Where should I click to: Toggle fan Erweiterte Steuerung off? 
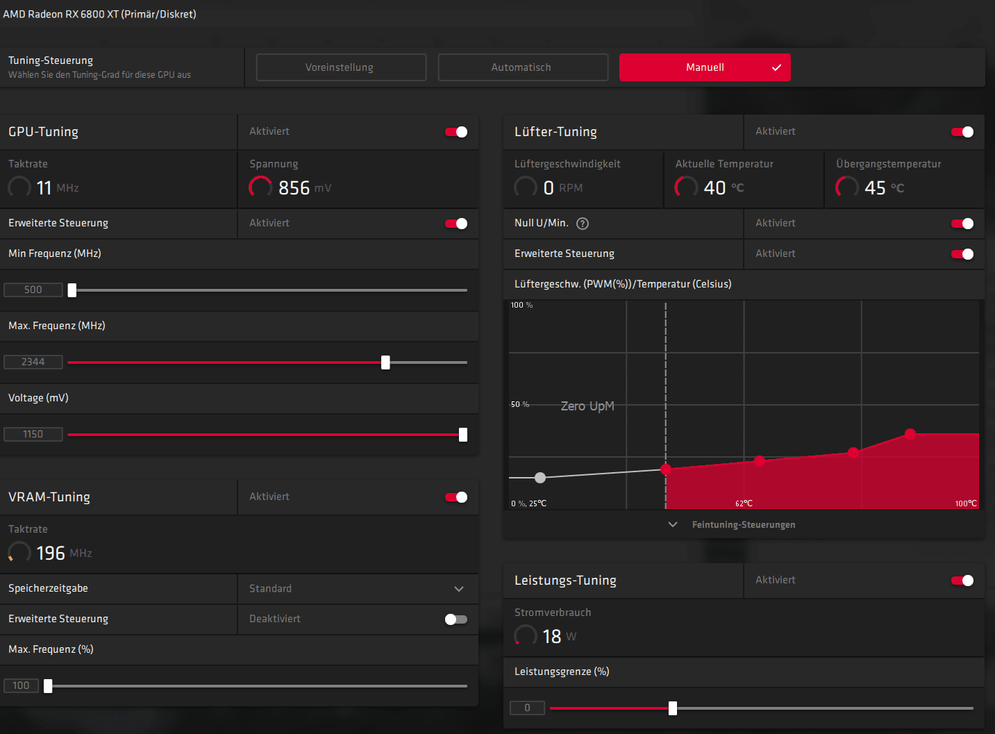coord(962,254)
